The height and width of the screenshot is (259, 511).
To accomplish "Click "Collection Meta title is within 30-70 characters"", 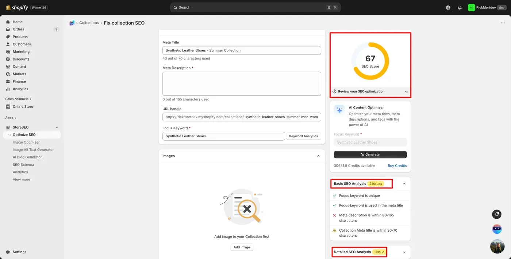I will [x=368, y=233].
